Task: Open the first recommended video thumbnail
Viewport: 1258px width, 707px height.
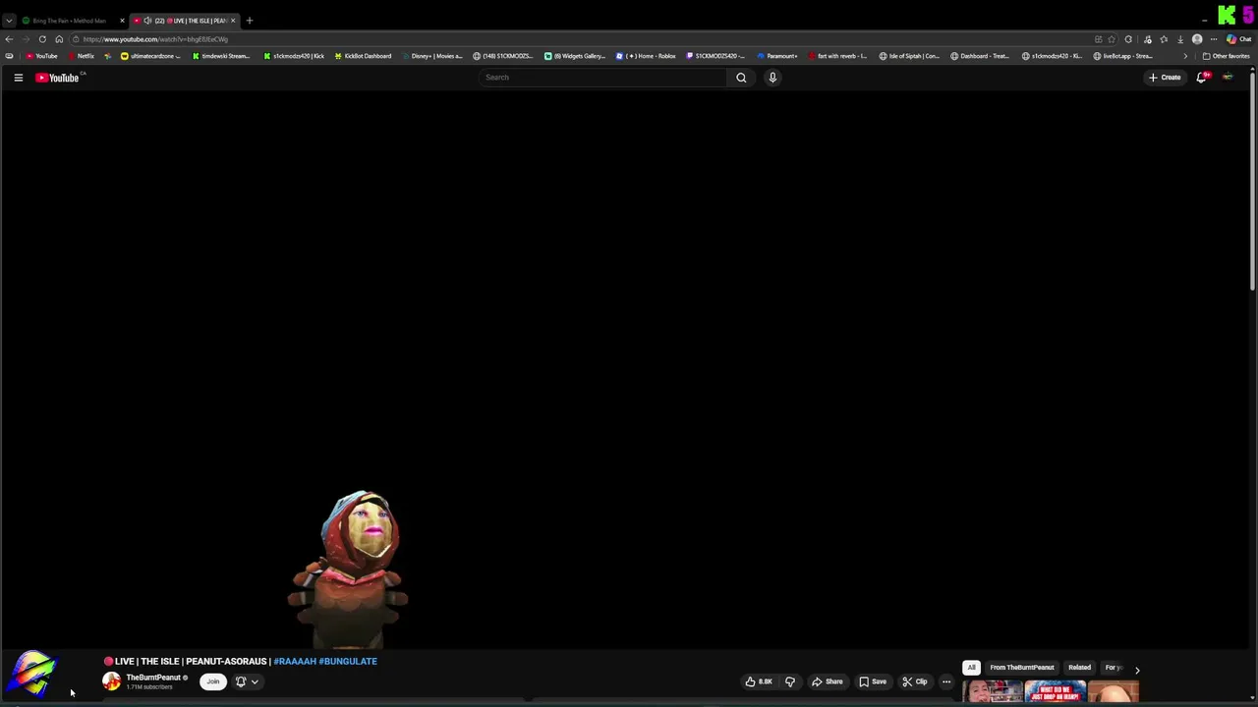Action: [x=993, y=692]
